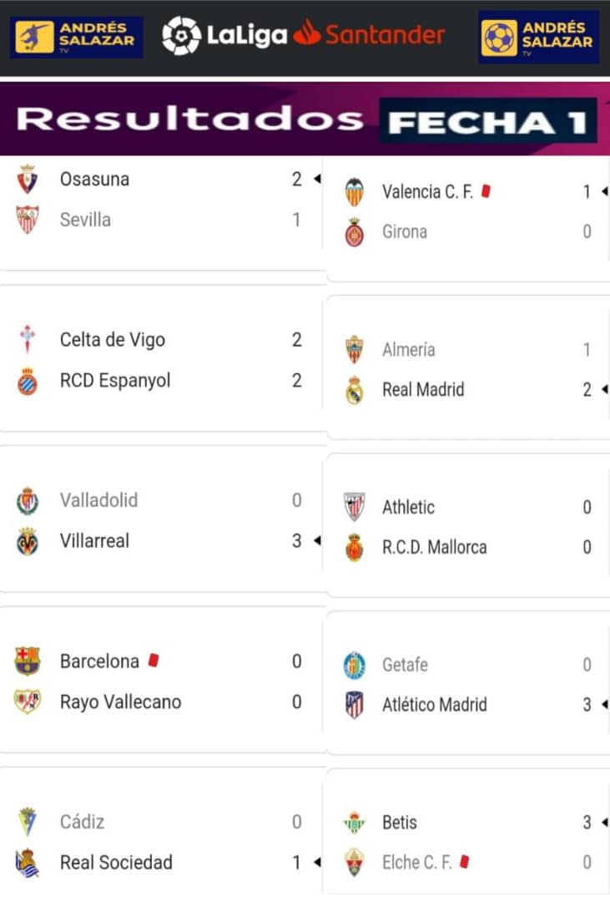The height and width of the screenshot is (902, 610).
Task: Click the LaLiga Santander logo
Action: click(x=304, y=35)
